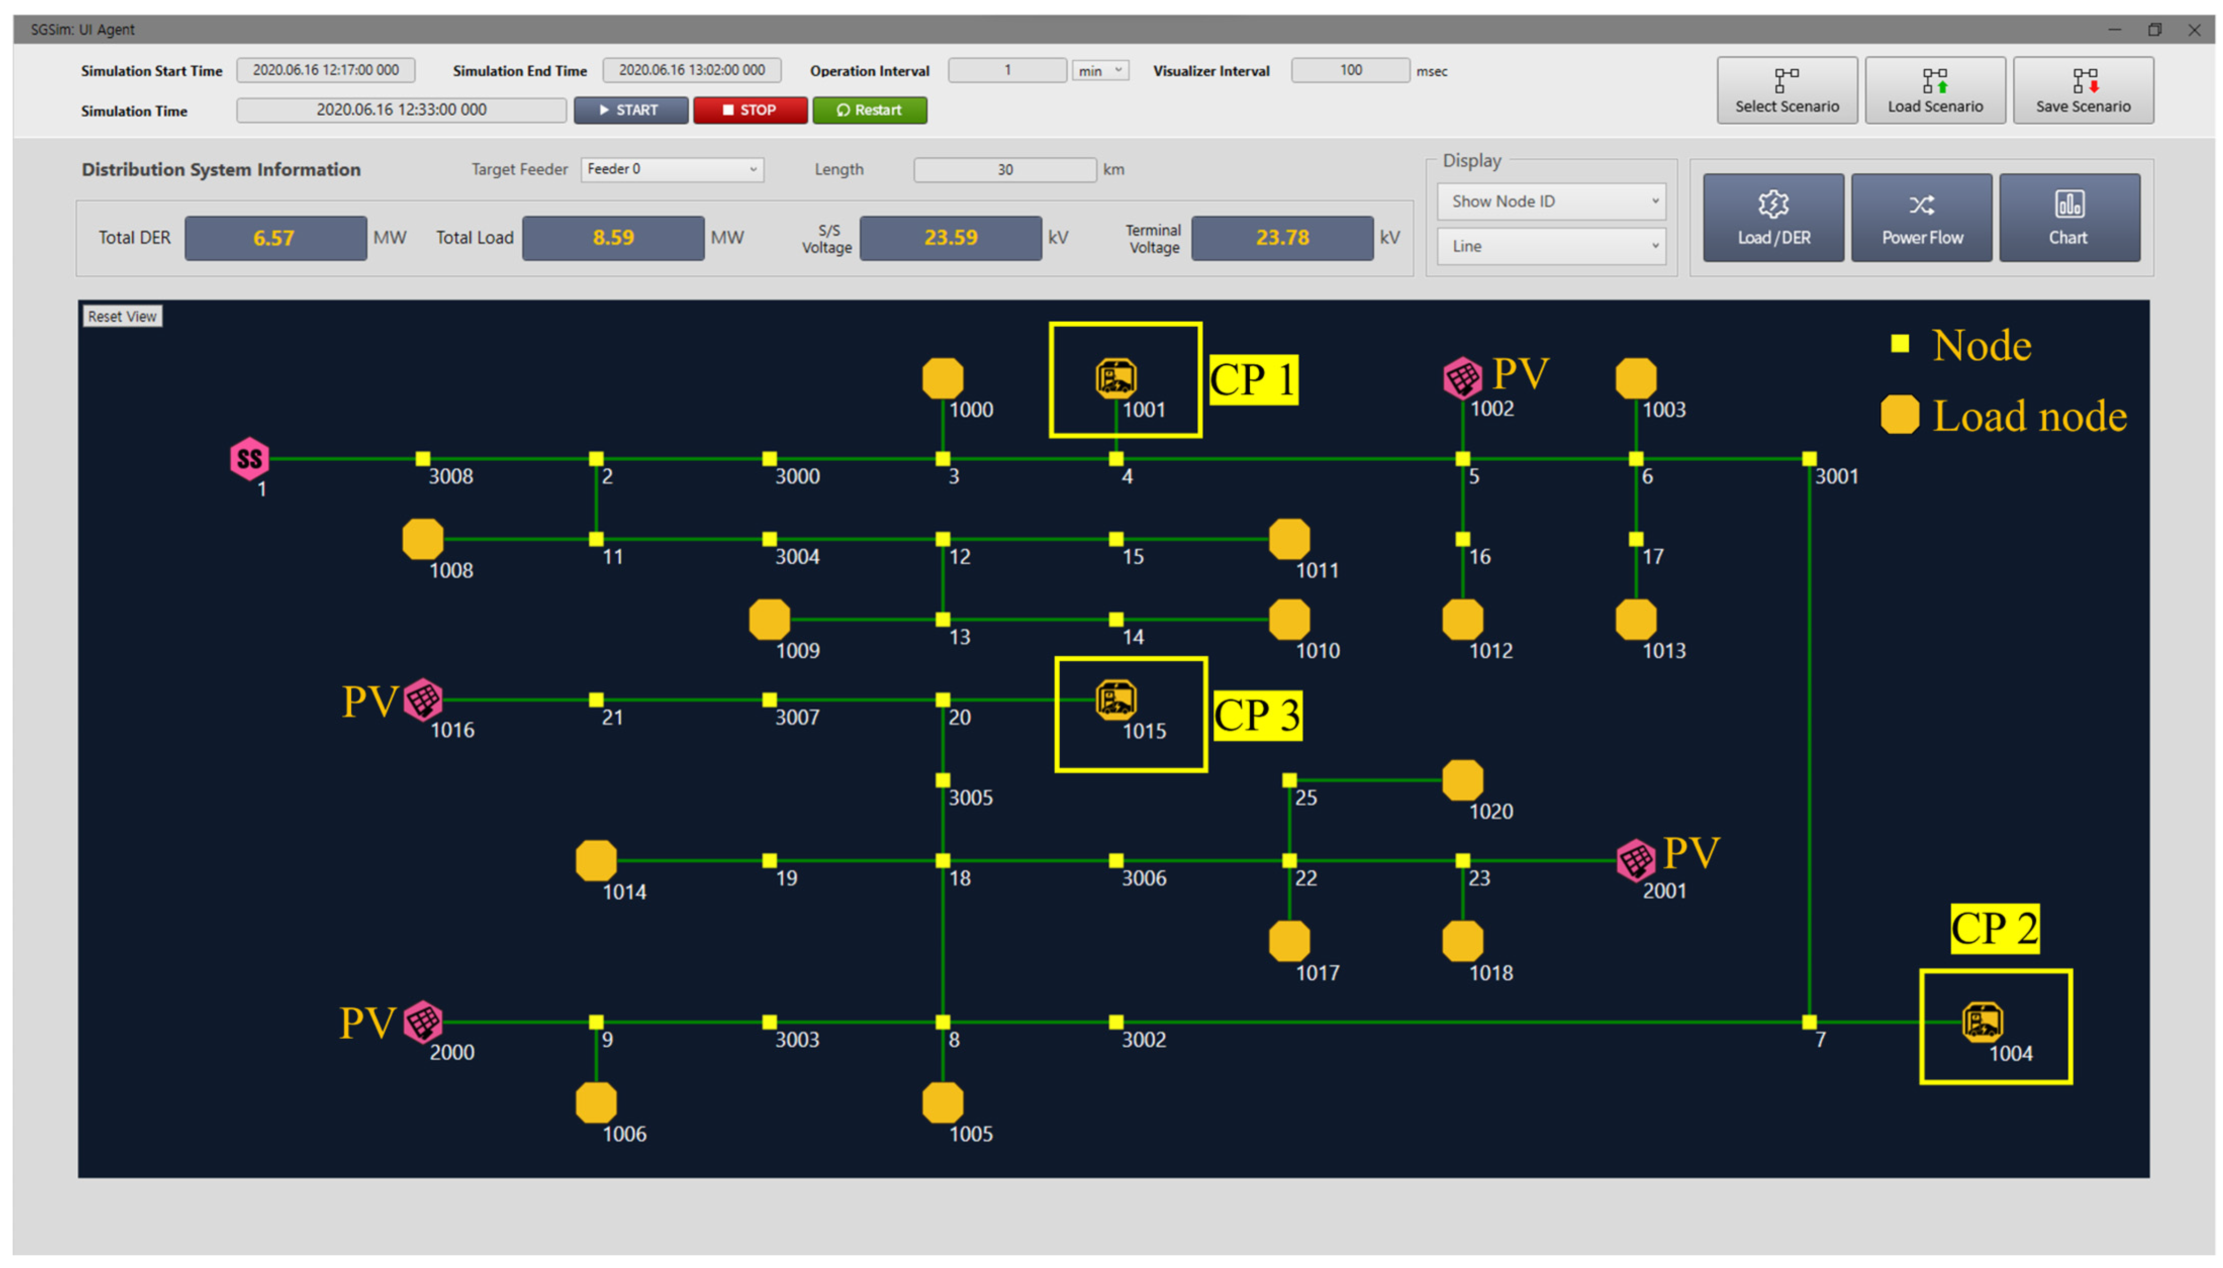Select the charging point icon at node 1001
The height and width of the screenshot is (1268, 2223).
pyautogui.click(x=1116, y=378)
